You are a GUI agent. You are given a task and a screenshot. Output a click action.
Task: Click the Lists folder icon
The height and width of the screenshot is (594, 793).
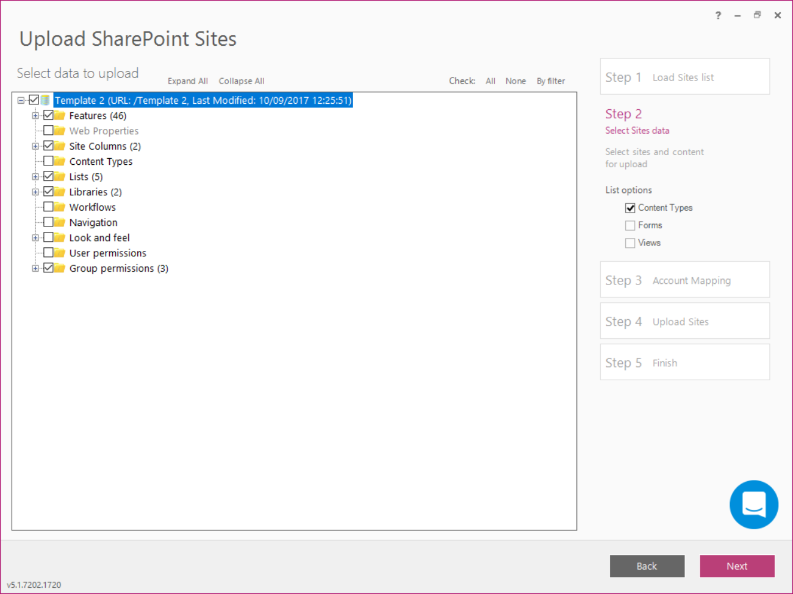click(60, 176)
